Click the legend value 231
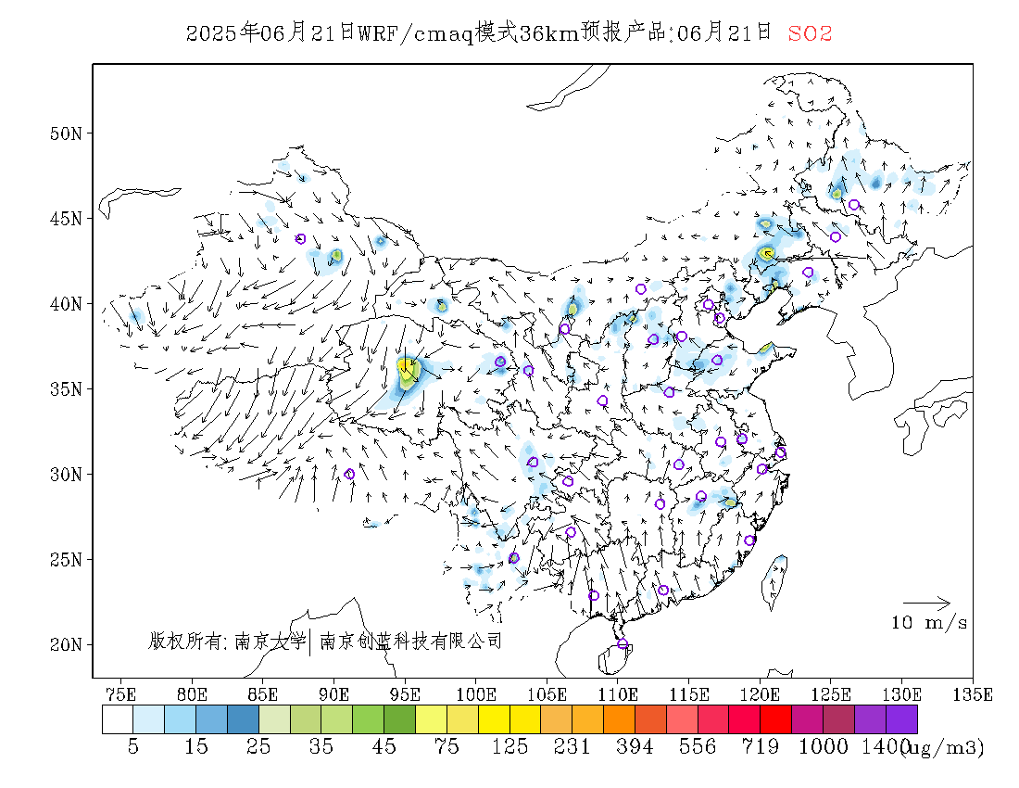The image size is (1019, 788). (572, 746)
